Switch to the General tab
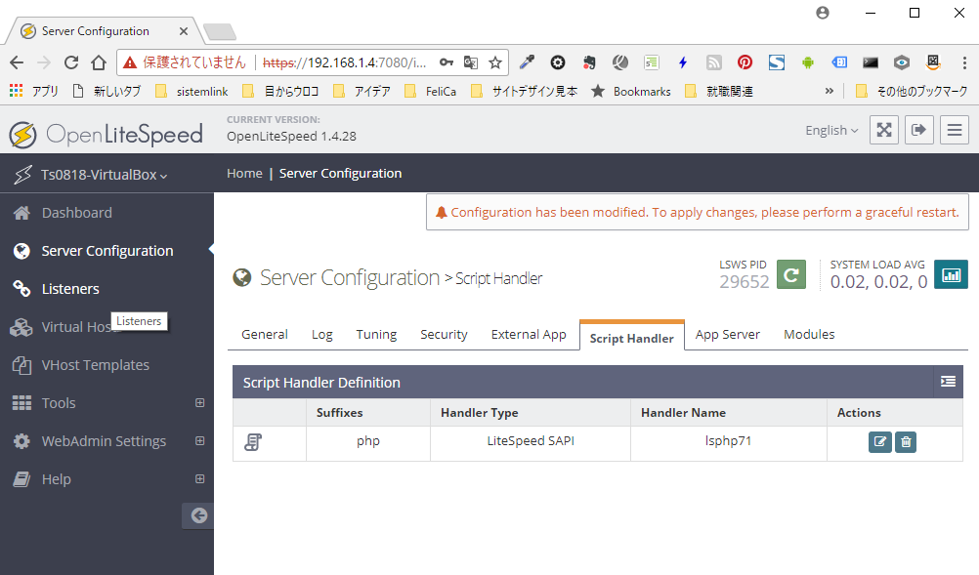979x575 pixels. click(265, 334)
